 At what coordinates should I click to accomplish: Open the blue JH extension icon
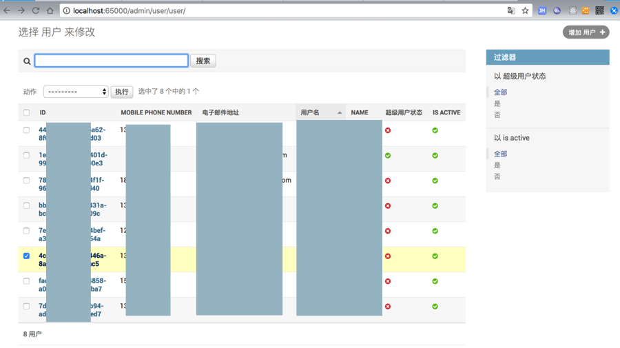point(542,10)
